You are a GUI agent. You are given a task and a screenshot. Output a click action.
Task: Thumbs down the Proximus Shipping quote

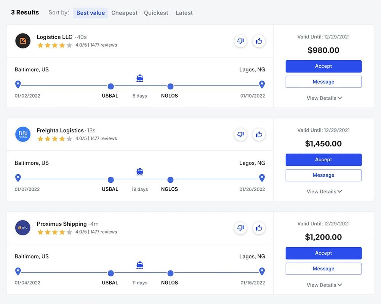240,228
